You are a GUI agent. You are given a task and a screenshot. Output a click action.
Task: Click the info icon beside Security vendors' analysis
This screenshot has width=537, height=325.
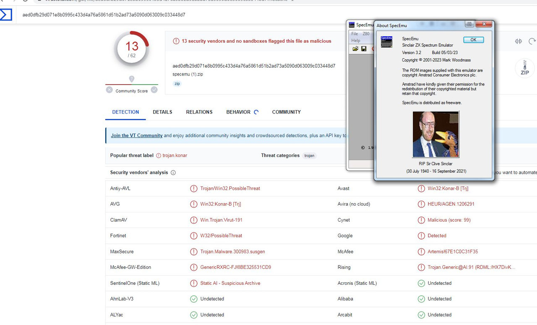point(173,173)
